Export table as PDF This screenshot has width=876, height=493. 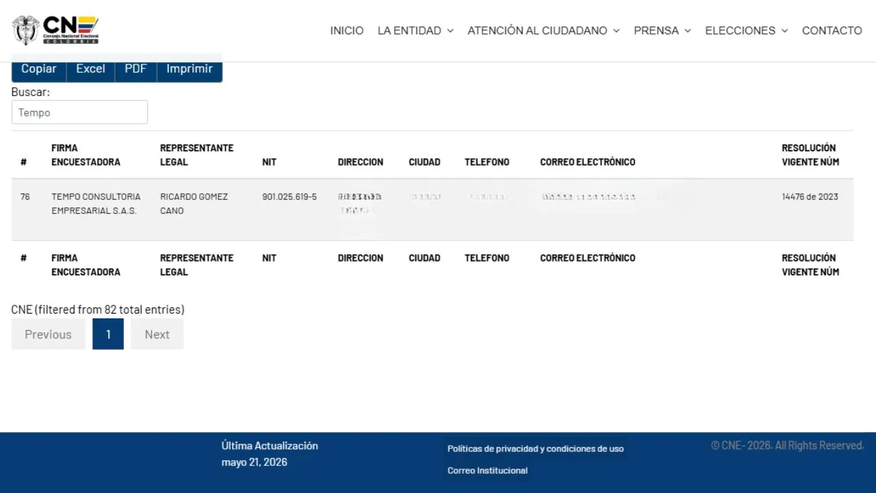coord(136,68)
